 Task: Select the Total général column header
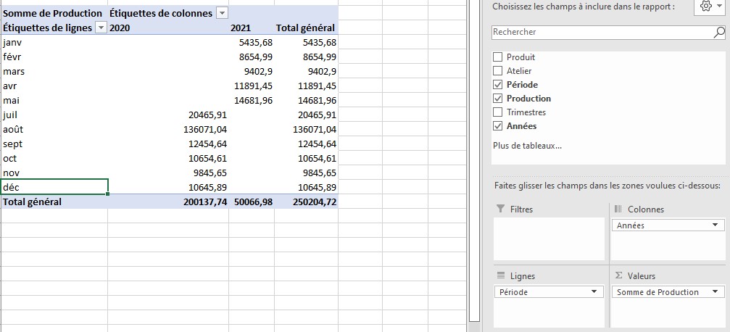pos(306,28)
